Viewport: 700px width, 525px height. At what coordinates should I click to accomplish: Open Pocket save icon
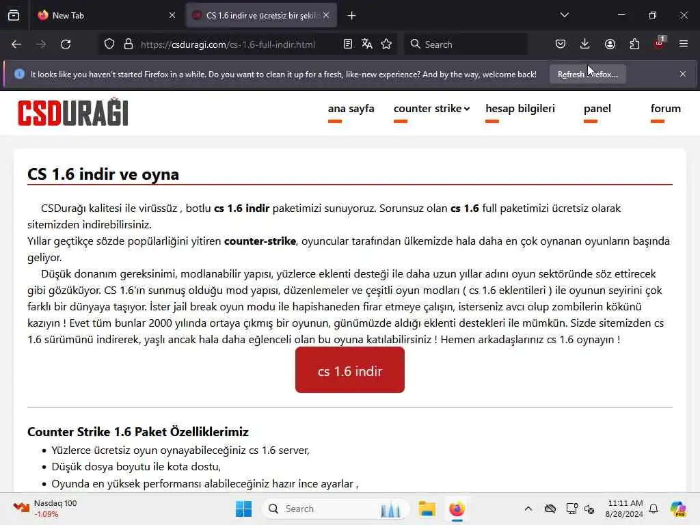click(x=561, y=44)
